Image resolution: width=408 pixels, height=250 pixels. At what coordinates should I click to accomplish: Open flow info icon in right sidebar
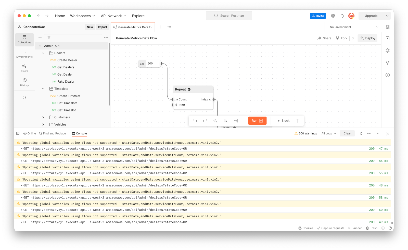point(388,75)
